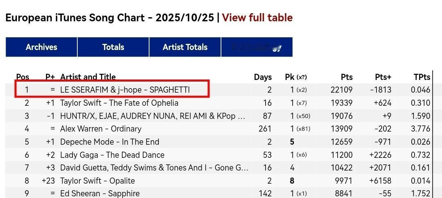Screen dimensions: 442x198
Task: Open the View full table link
Action: click(x=257, y=18)
